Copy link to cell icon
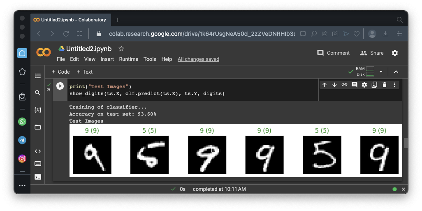This screenshot has width=422, height=211. 344,85
